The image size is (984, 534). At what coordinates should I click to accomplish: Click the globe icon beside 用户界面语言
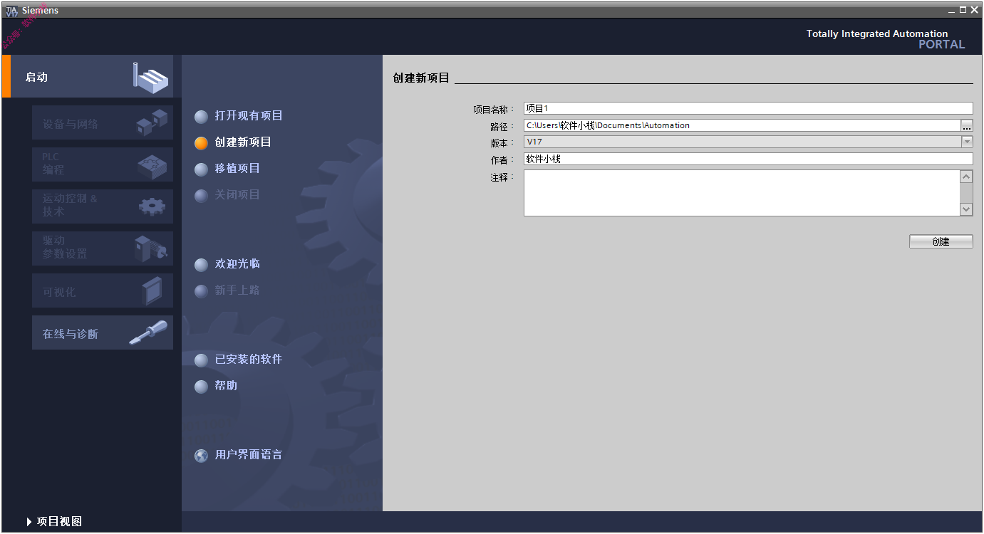(x=202, y=455)
